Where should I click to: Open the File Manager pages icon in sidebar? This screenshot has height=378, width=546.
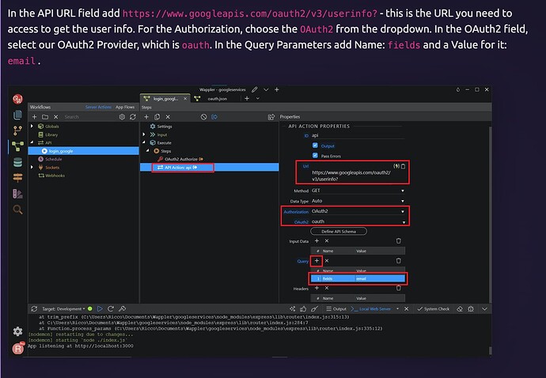17,115
